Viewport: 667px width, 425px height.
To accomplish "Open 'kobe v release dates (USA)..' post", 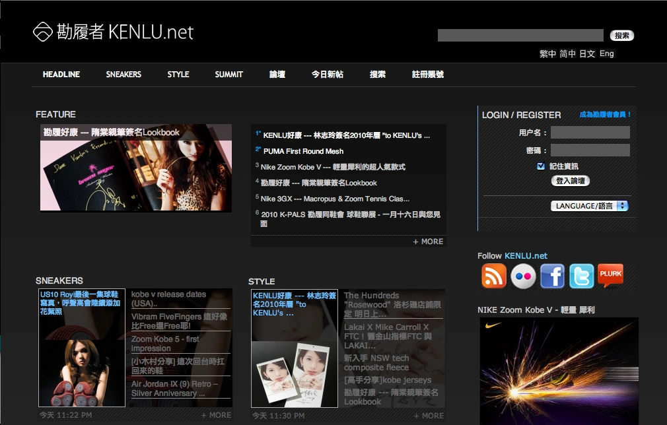I will tap(168, 299).
